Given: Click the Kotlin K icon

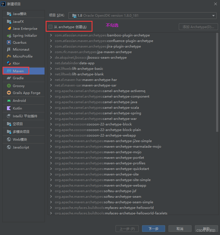Looking at the screenshot, I should coord(9,108).
